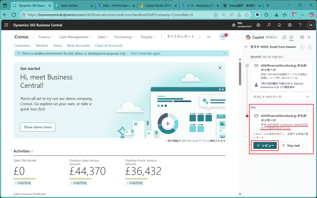Switch to the Mail - Shinichi Kawamura tab
Image resolution: width=317 pixels, height=198 pixels.
point(116,6)
